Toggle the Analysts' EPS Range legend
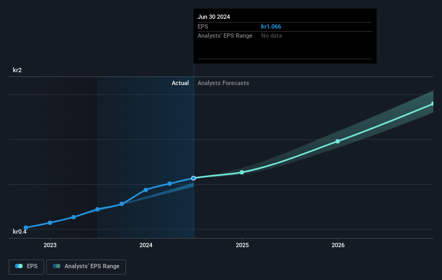The width and height of the screenshot is (442, 280). [x=86, y=267]
